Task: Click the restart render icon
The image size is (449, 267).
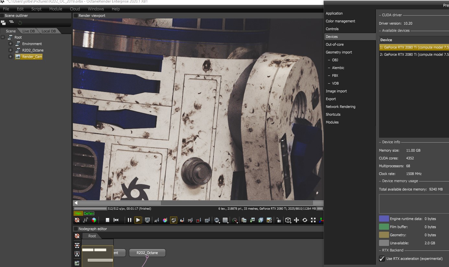Action: click(x=116, y=220)
